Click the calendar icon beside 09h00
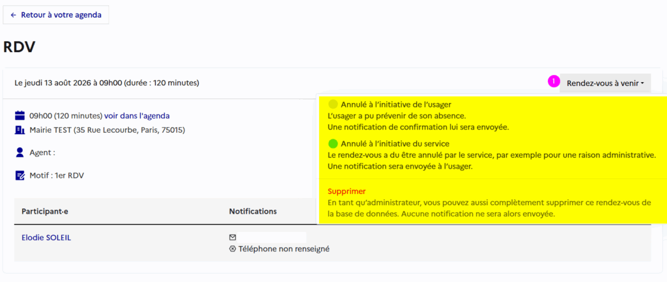 tap(20, 115)
